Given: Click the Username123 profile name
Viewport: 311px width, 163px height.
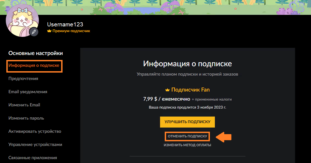Looking at the screenshot, I should click(65, 24).
